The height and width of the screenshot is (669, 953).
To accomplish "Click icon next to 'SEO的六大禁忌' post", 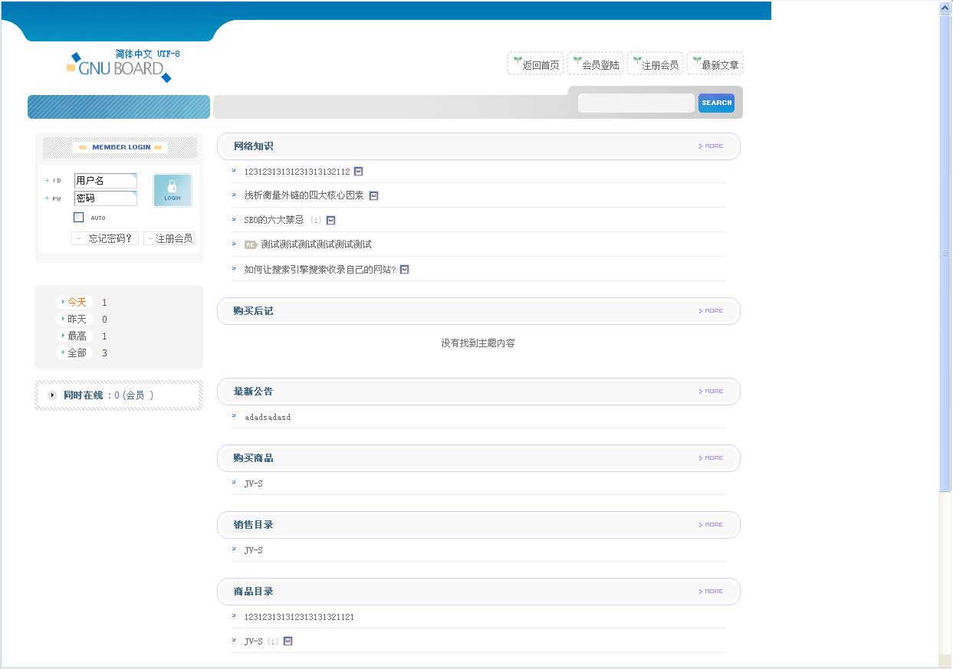I will click(x=331, y=220).
